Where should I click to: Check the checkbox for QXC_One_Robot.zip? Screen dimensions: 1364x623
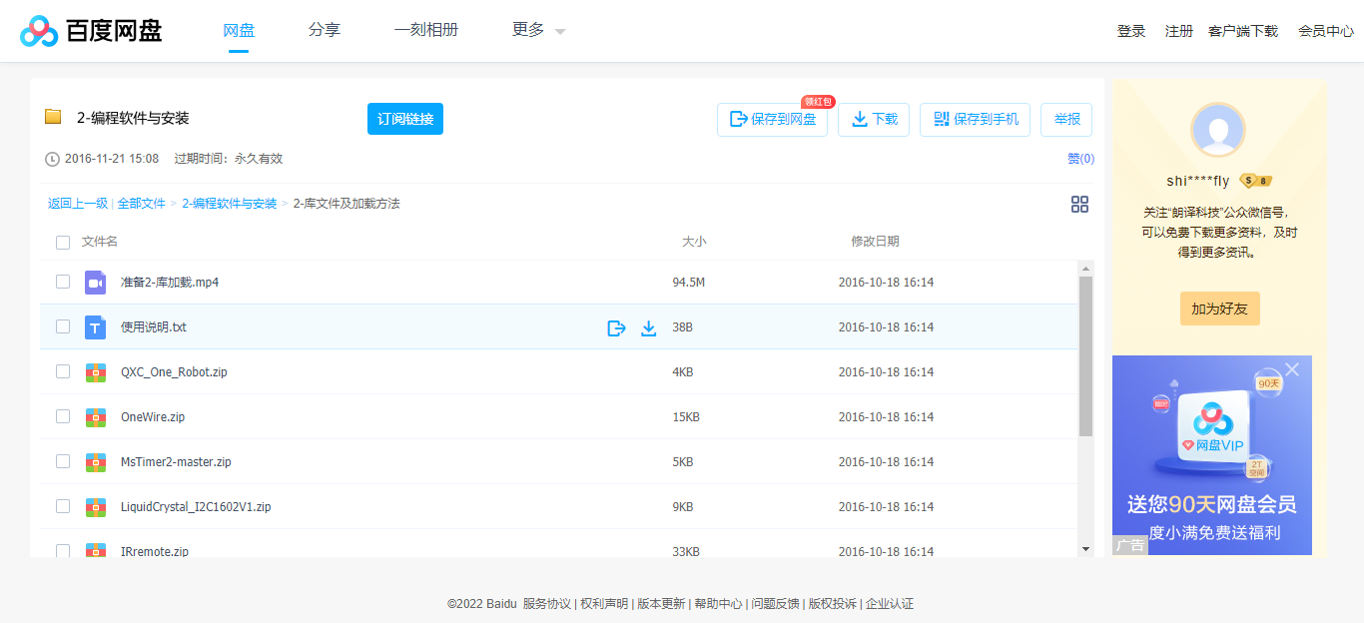pos(62,371)
